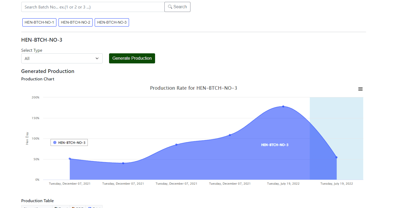Image resolution: width=403 pixels, height=208 pixels.
Task: Click the Production Chart subheading
Action: point(38,79)
